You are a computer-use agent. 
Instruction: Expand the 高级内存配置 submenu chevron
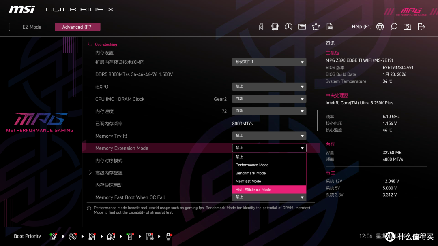pos(90,173)
